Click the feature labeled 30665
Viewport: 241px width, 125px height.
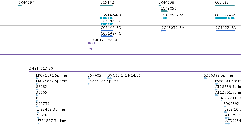point(42,92)
